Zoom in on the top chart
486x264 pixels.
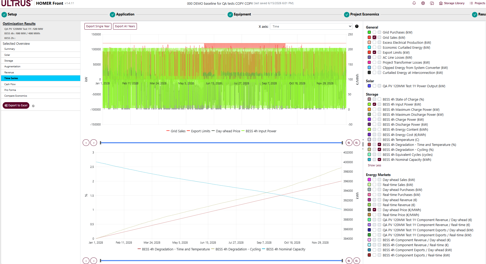point(349,143)
